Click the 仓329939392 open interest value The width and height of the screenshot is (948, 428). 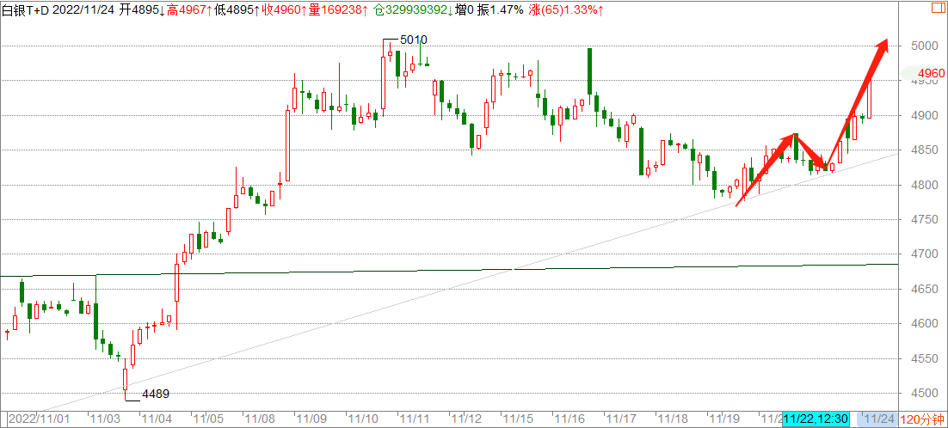[414, 10]
